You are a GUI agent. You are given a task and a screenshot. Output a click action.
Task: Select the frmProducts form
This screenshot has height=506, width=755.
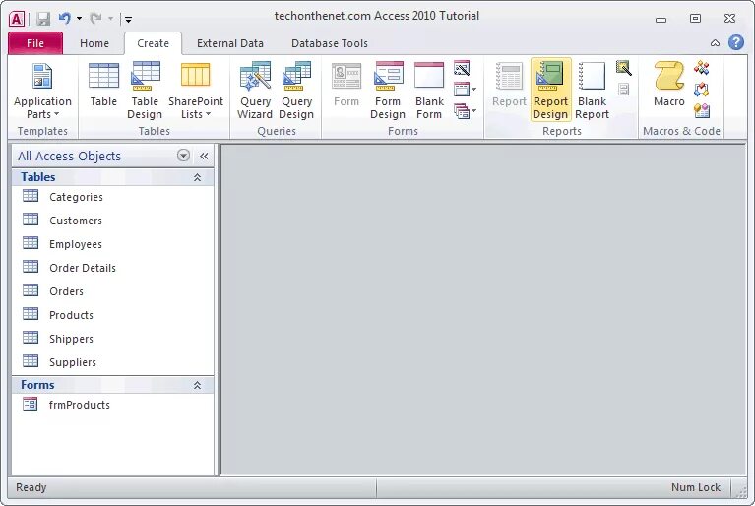coord(112,405)
